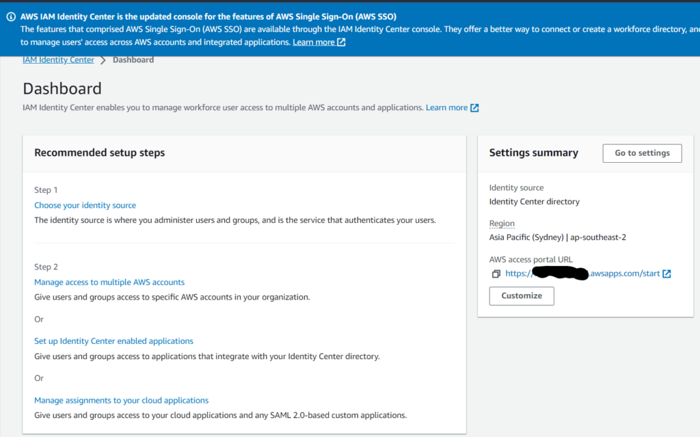Open Set up Identity Center enabled applications
The height and width of the screenshot is (437, 700).
click(x=113, y=341)
